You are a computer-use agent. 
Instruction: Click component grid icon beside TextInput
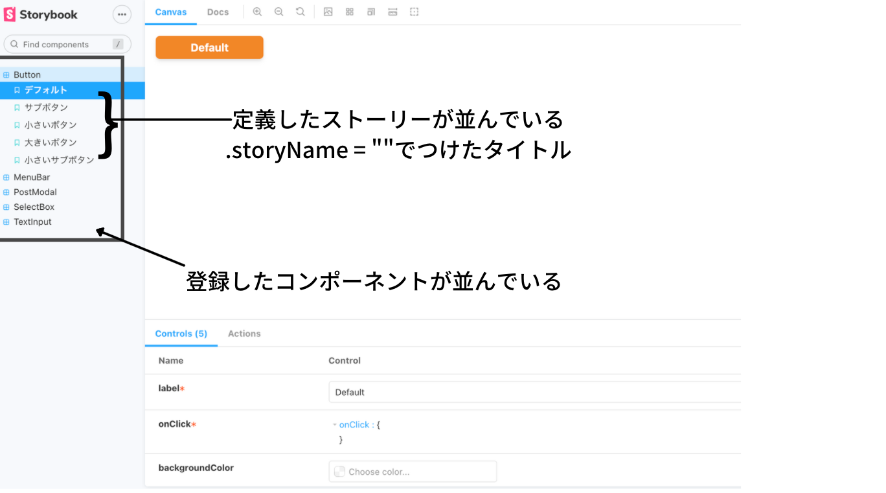(x=6, y=222)
